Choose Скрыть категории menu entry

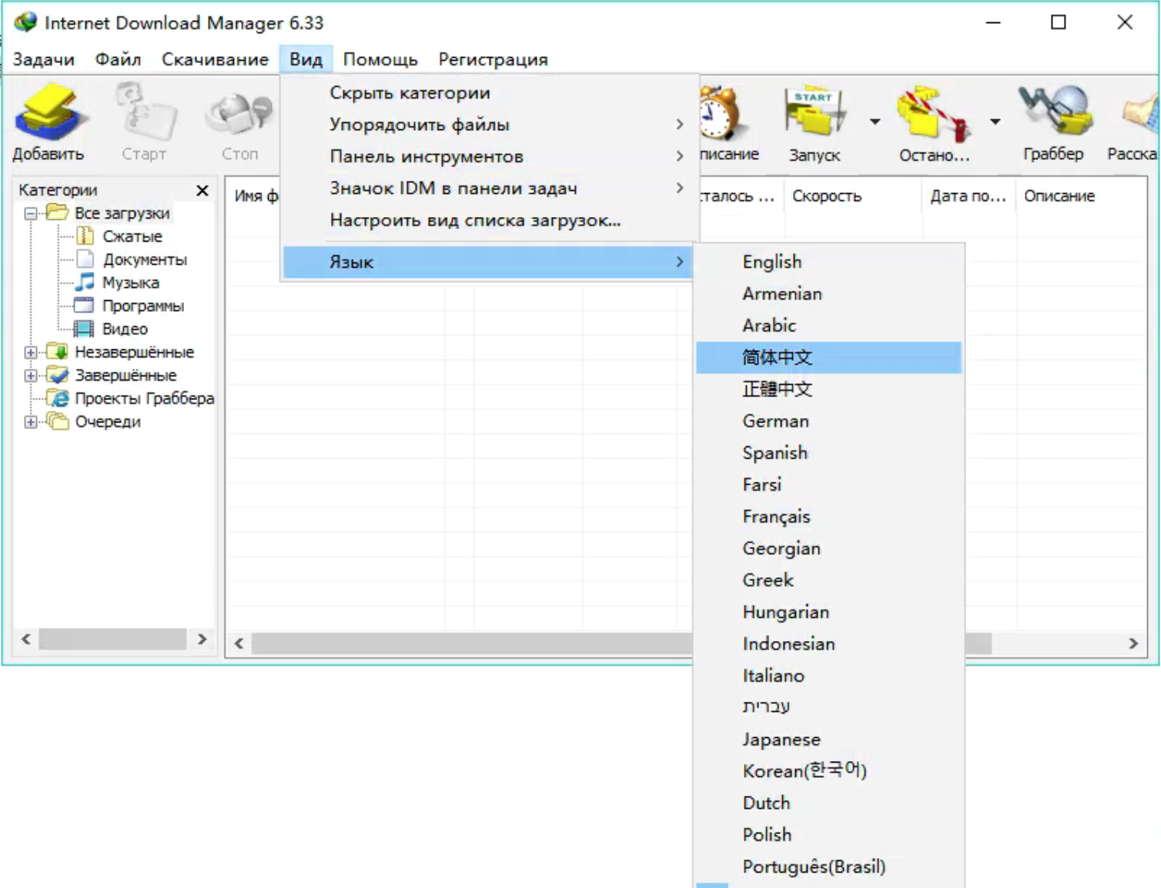pos(490,93)
